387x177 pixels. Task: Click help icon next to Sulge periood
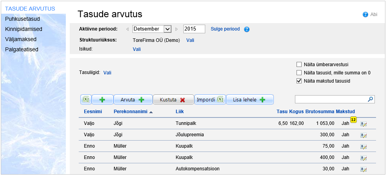[x=247, y=29]
